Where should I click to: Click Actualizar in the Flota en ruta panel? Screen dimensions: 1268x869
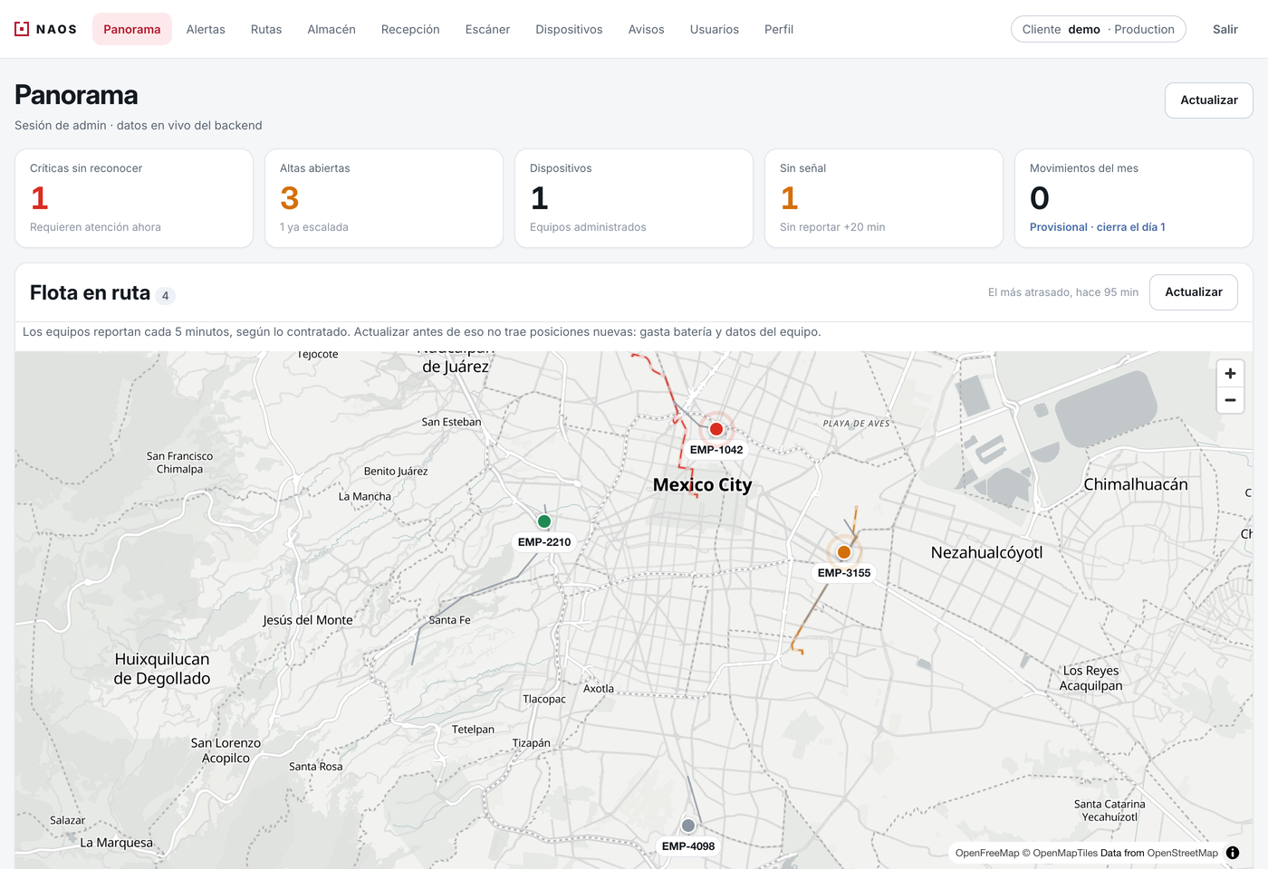point(1194,292)
